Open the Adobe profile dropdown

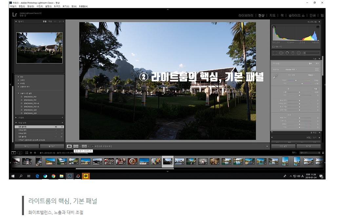click(x=291, y=69)
